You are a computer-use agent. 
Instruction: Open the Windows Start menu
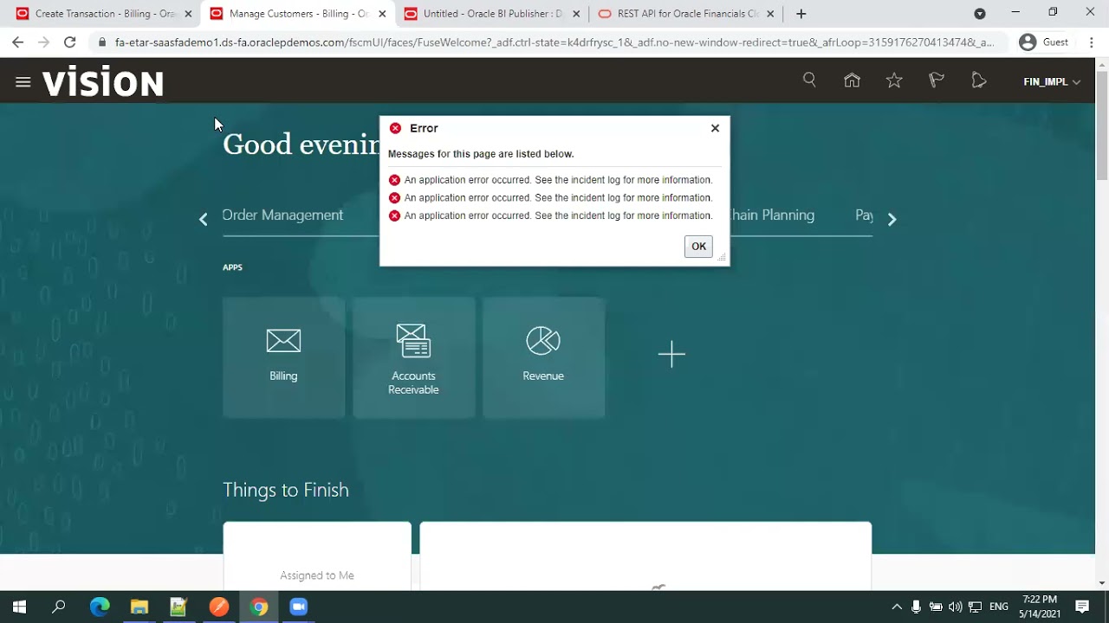(18, 607)
